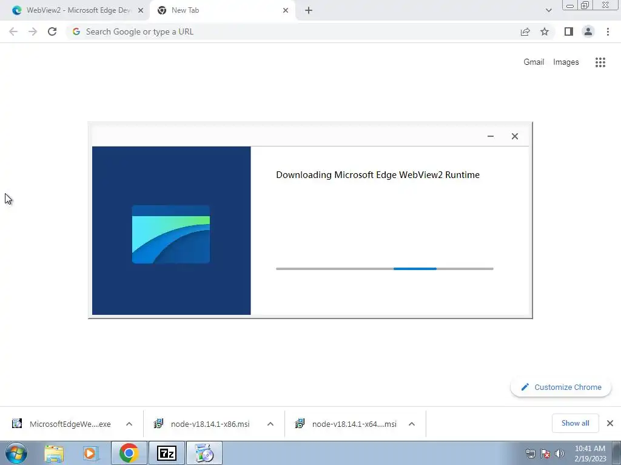The image size is (621, 465).
Task: Close the New Tab tab
Action: point(286,11)
